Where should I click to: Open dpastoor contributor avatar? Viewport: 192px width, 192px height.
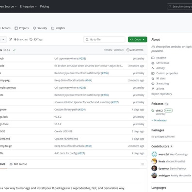tap(154, 168)
